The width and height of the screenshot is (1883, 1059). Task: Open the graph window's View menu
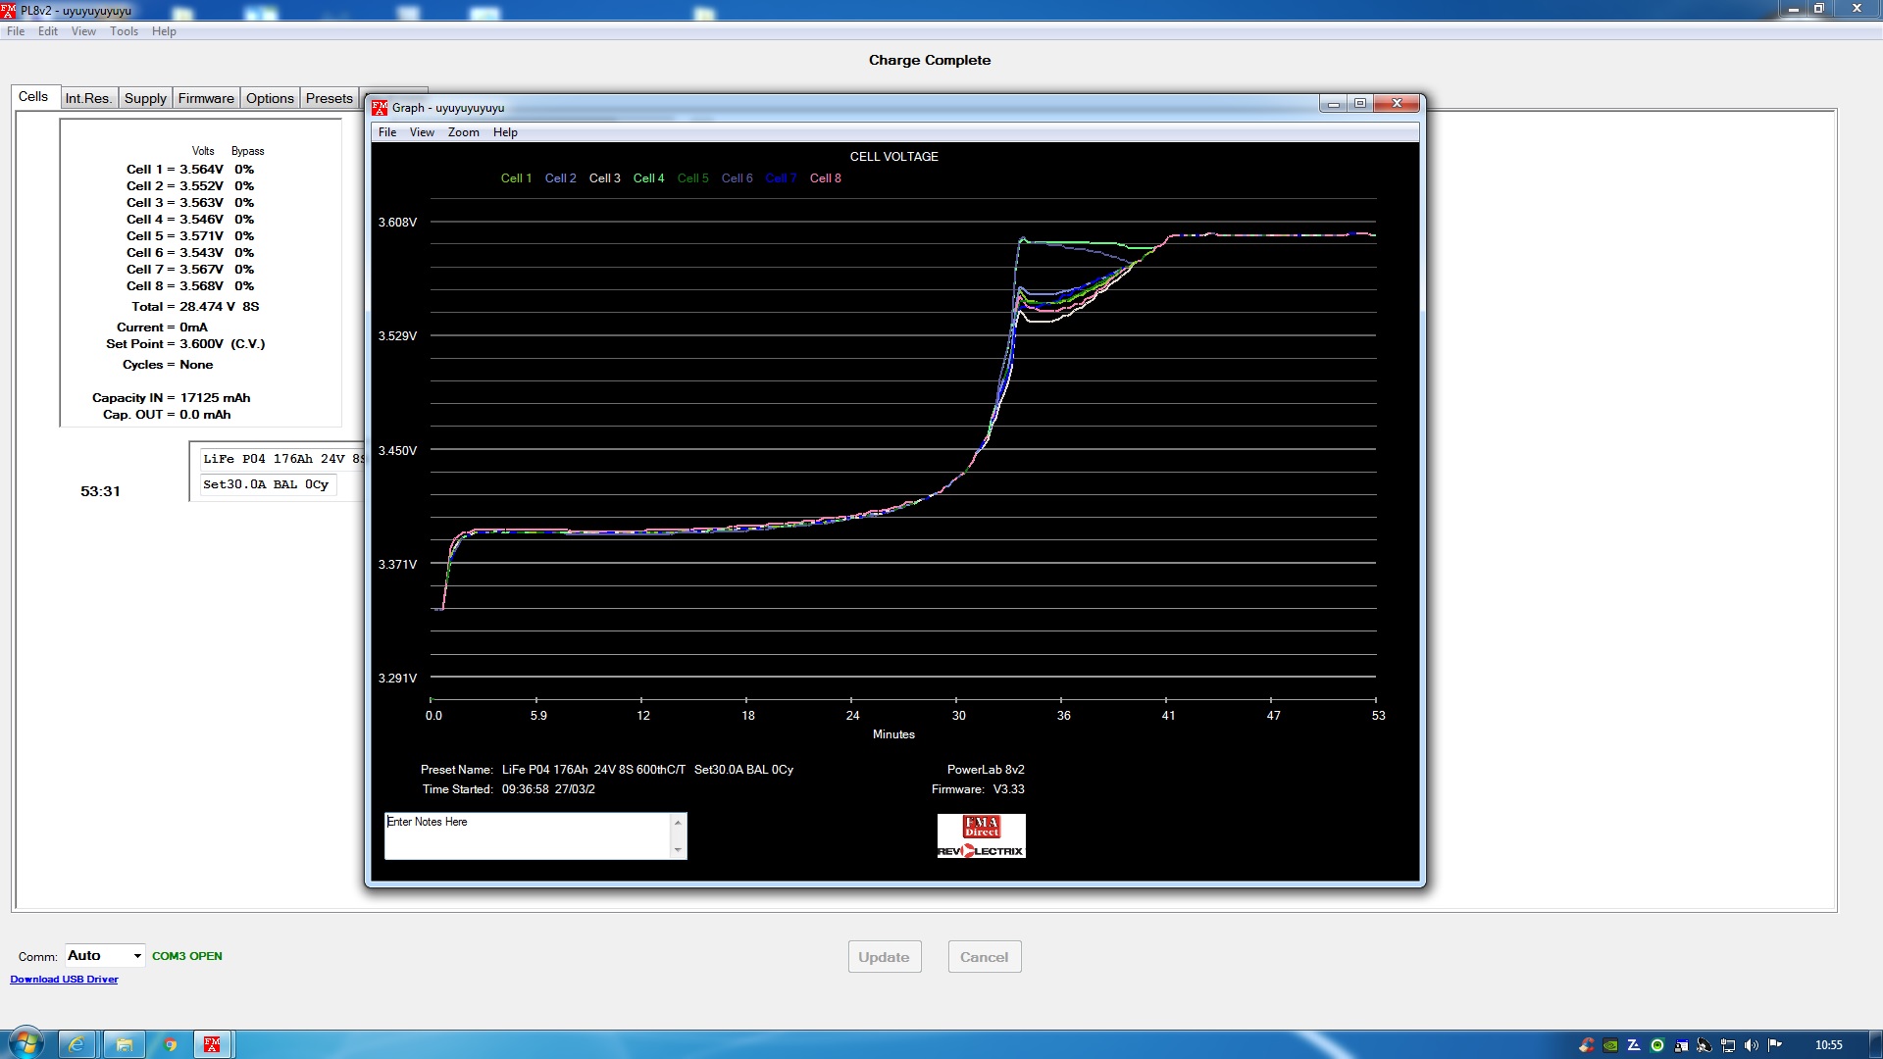tap(422, 132)
